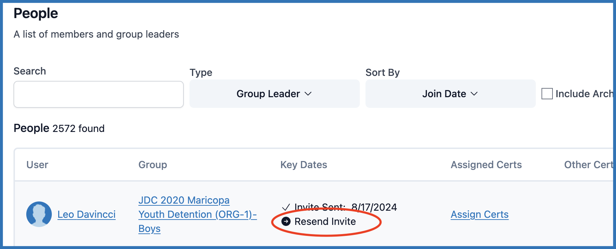
Task: Focus the Search input field
Action: coord(99,94)
